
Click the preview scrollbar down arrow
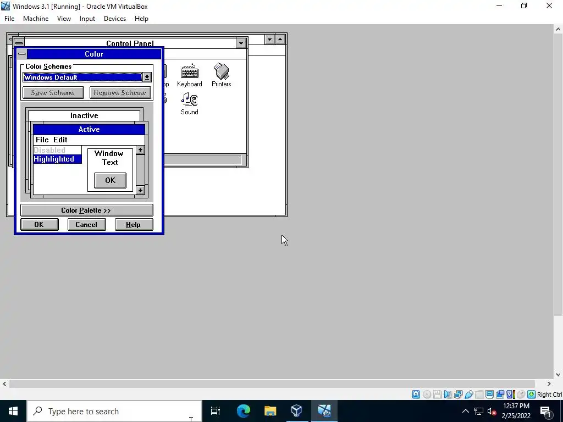click(x=140, y=190)
